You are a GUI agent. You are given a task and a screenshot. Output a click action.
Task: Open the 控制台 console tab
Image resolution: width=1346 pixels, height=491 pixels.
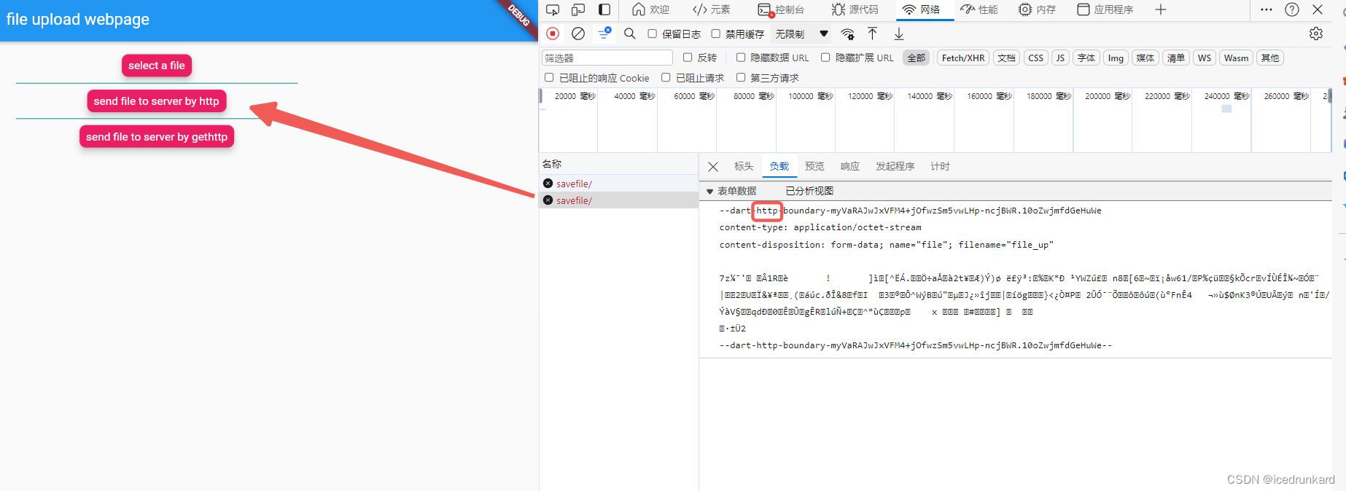781,9
